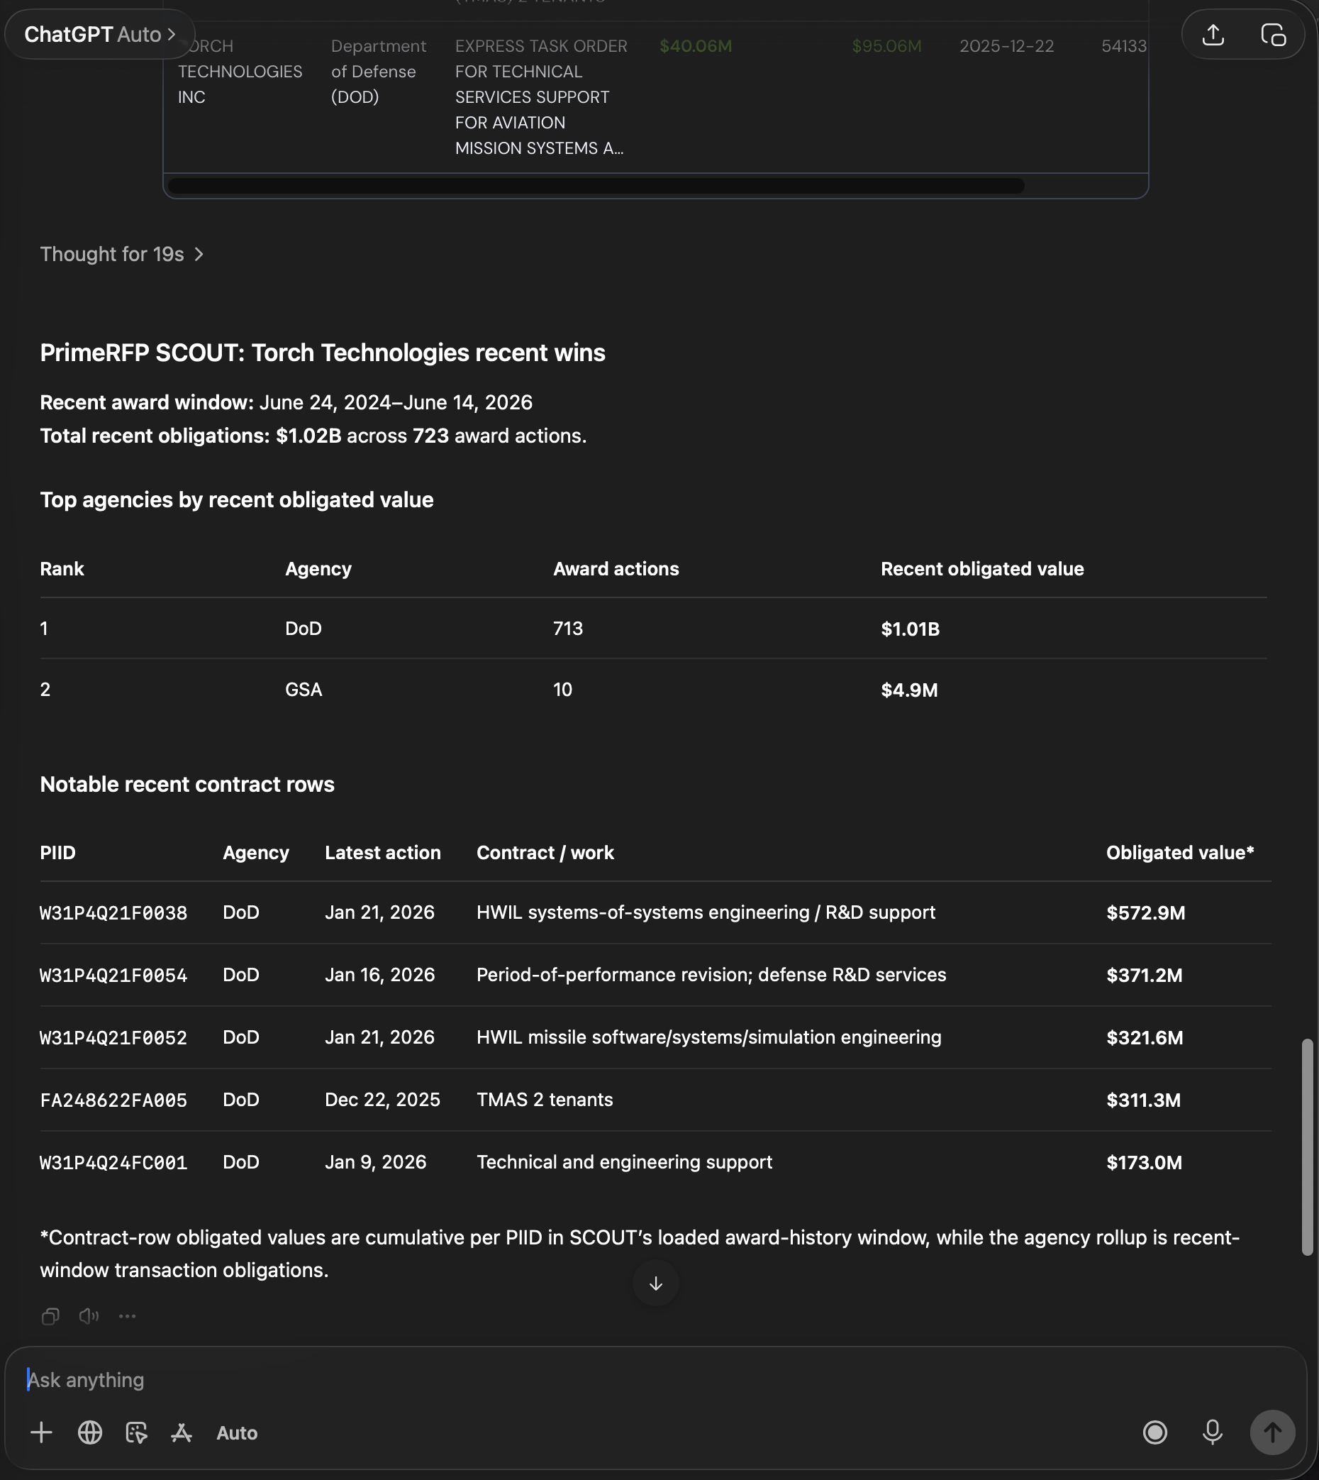The width and height of the screenshot is (1319, 1480).
Task: Click the Notable recent contract rows heading
Action: [187, 784]
